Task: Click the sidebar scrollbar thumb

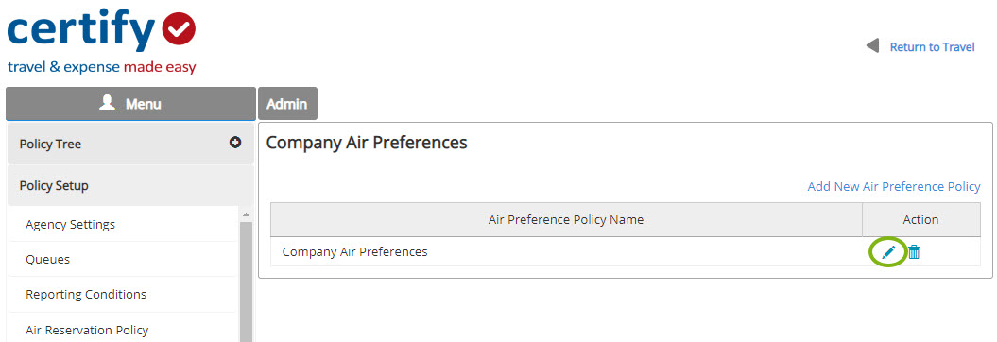Action: pyautogui.click(x=246, y=282)
